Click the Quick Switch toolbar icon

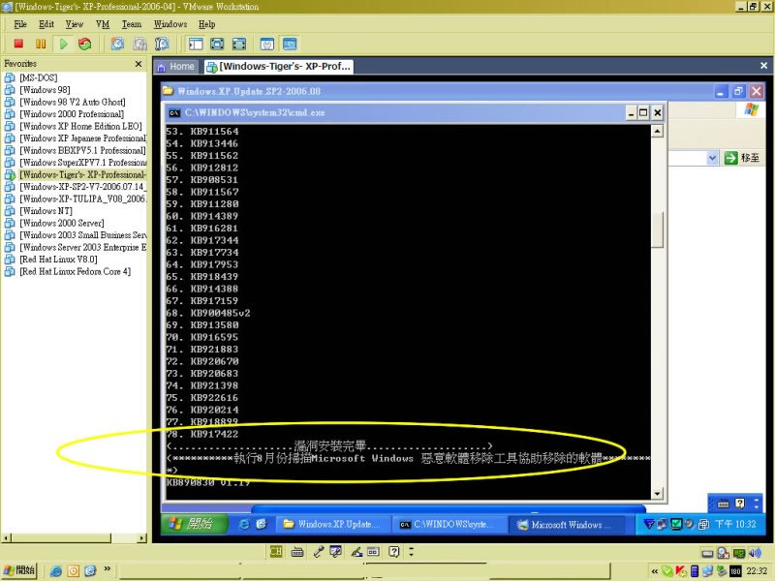click(239, 44)
